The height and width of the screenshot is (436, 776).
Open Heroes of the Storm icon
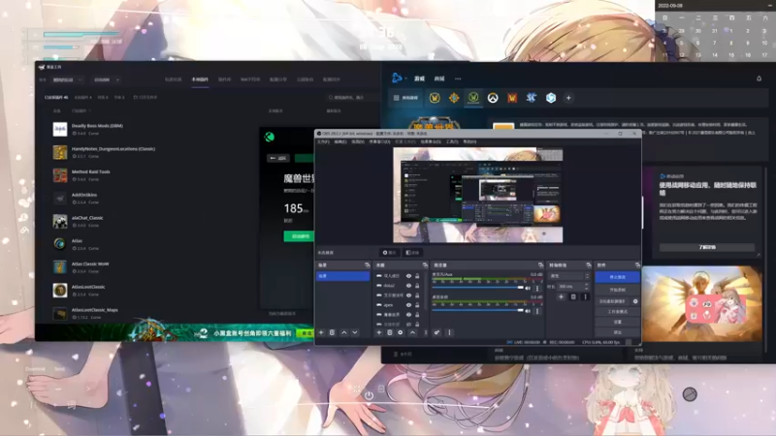point(550,98)
